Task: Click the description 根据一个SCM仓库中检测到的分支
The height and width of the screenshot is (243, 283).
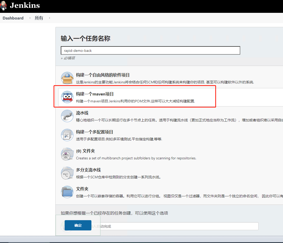Action: (x=118, y=177)
